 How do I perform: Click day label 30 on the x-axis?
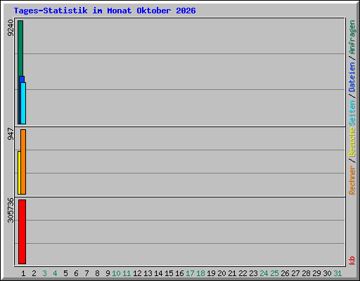coord(327,273)
